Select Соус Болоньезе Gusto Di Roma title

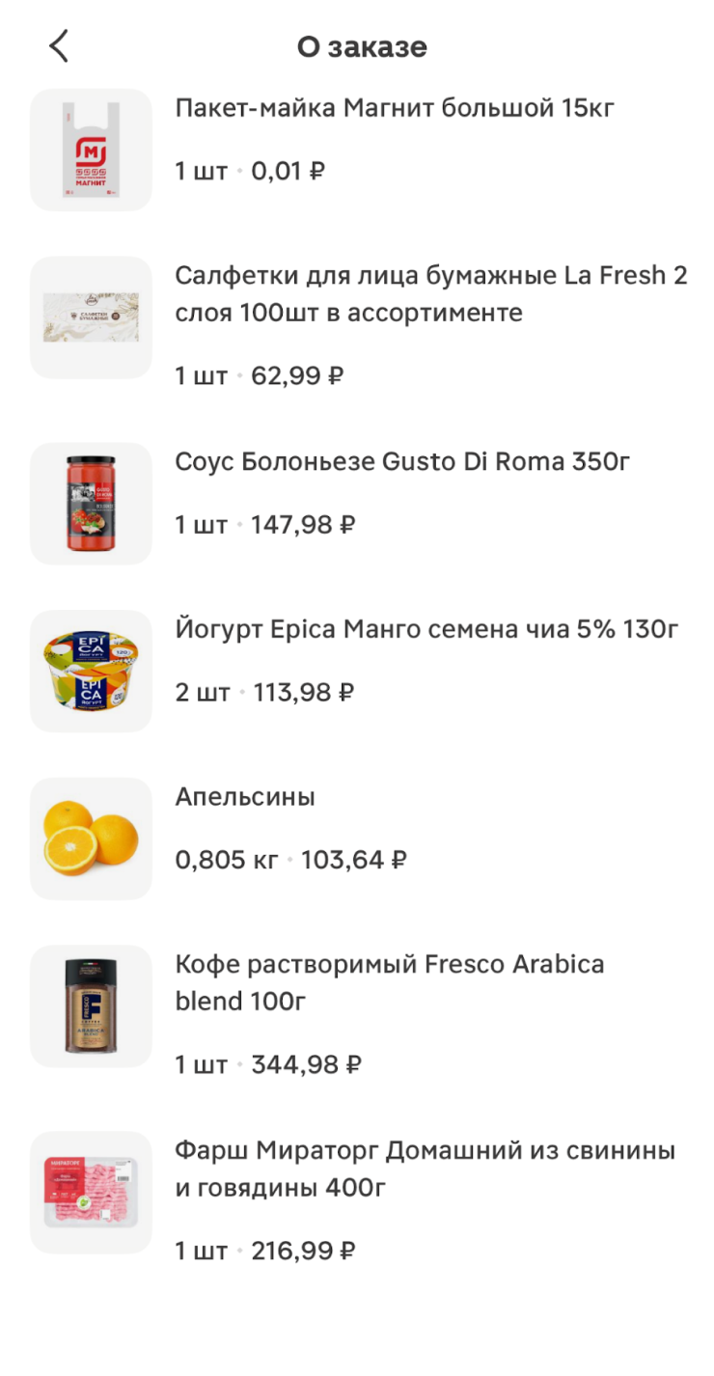pos(402,462)
